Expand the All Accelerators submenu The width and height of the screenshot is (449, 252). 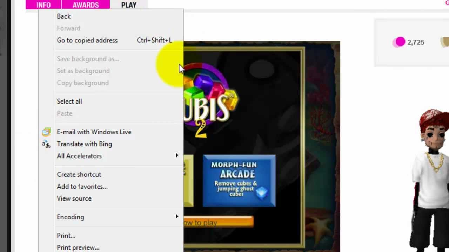pyautogui.click(x=111, y=156)
